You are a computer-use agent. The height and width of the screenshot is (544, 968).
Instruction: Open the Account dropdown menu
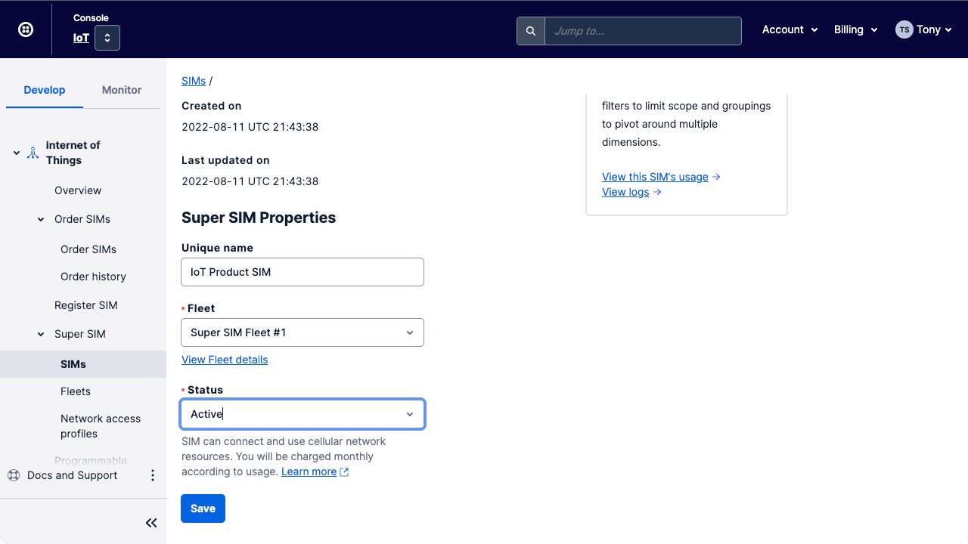[790, 29]
